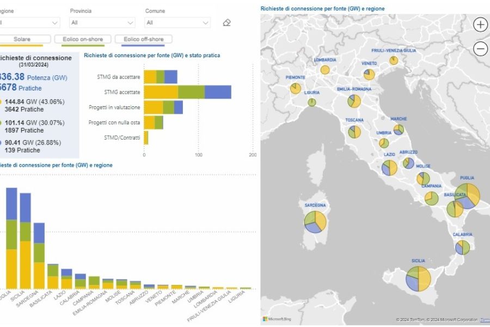
Task: Click the STMG da accettare blue segment
Action: click(171, 77)
